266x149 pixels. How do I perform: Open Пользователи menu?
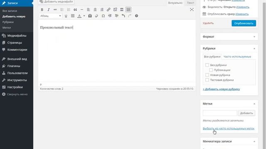[x=17, y=73]
